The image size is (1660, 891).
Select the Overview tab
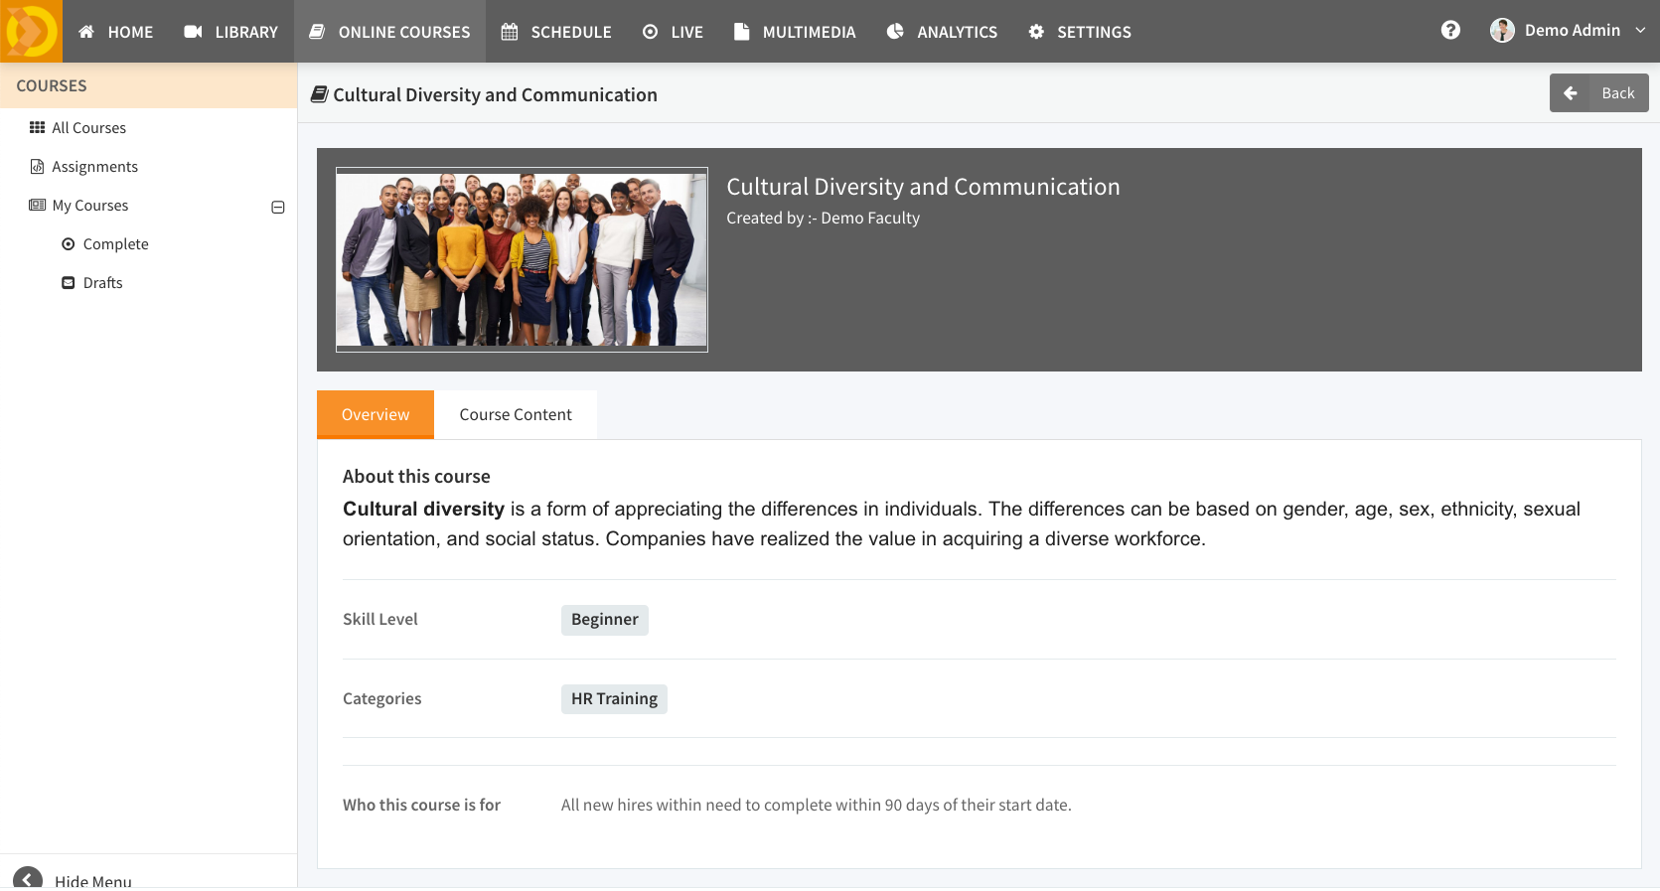pos(375,414)
